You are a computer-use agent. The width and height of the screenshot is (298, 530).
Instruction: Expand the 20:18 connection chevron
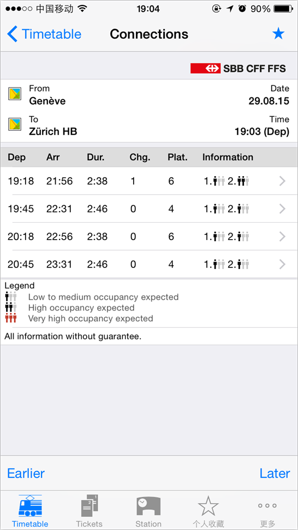283,237
